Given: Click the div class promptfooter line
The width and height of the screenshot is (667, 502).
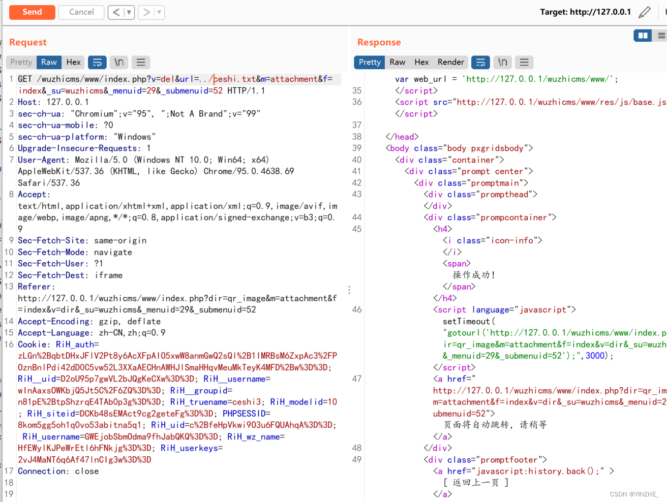Looking at the screenshot, I should 486,460.
